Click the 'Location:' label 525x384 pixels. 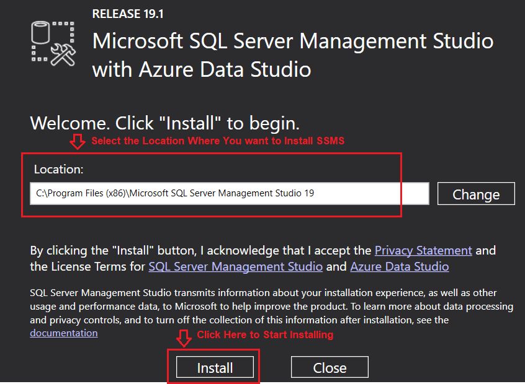click(x=58, y=170)
